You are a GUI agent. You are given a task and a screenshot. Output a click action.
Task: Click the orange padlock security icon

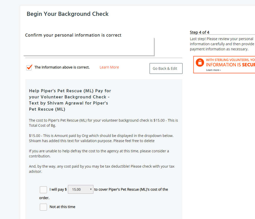pyautogui.click(x=200, y=63)
